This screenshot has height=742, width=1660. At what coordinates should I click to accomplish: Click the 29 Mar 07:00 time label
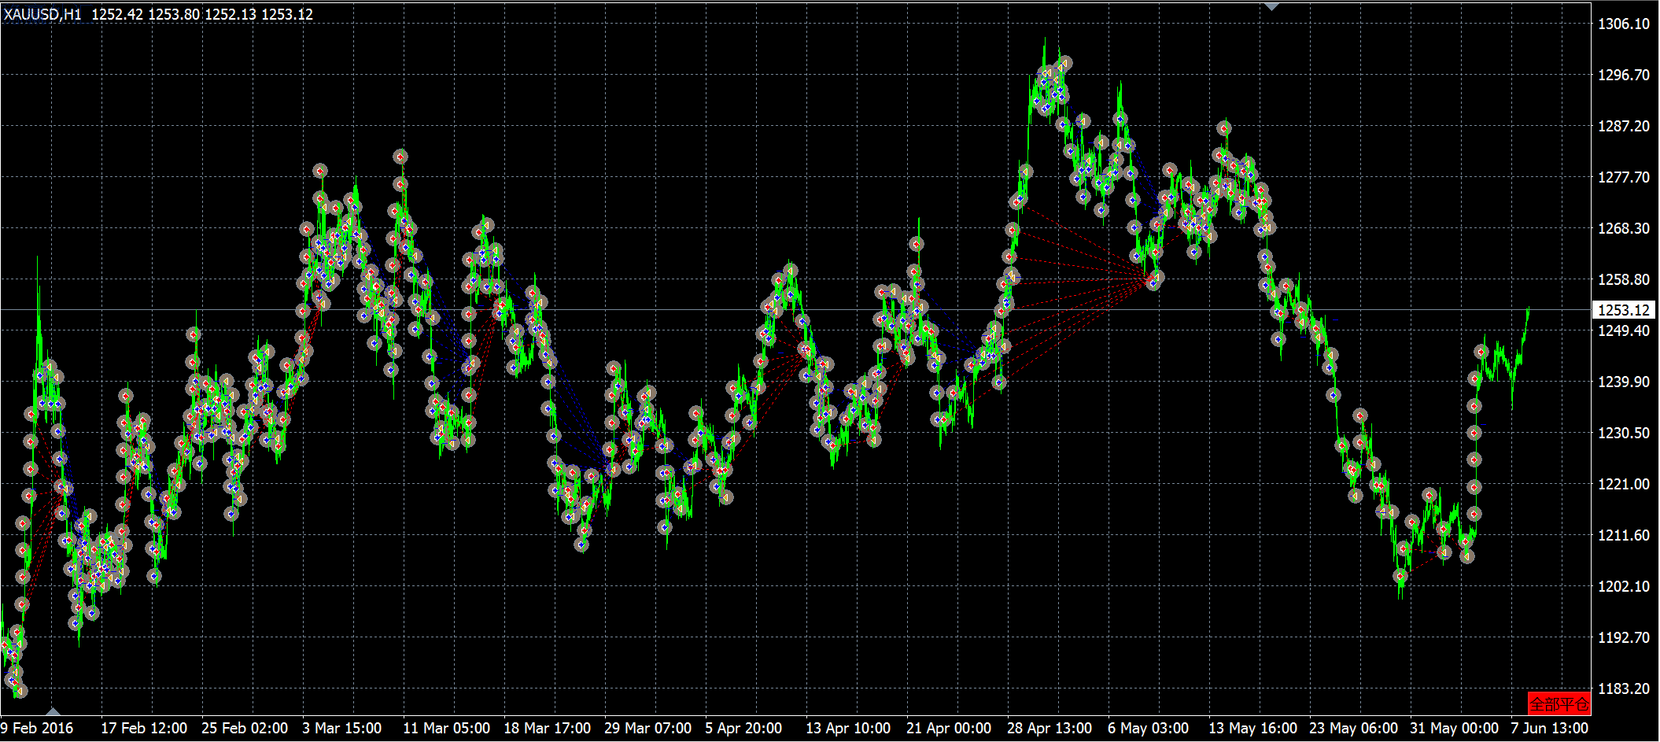(x=647, y=728)
